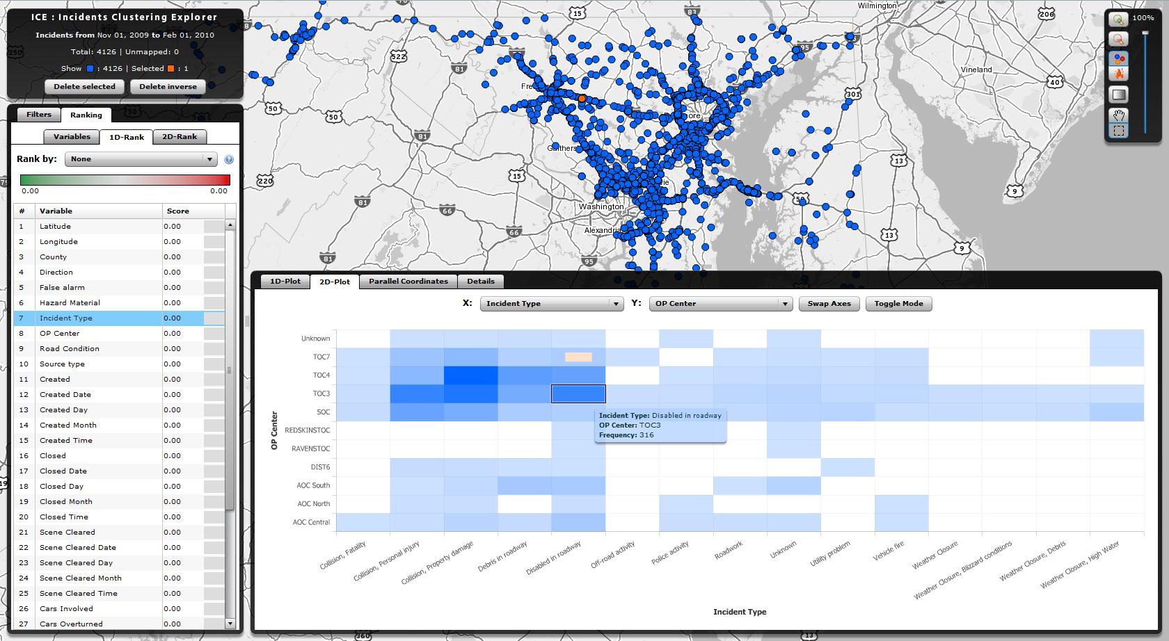Switch map to heatmap flame view

pyautogui.click(x=1118, y=74)
